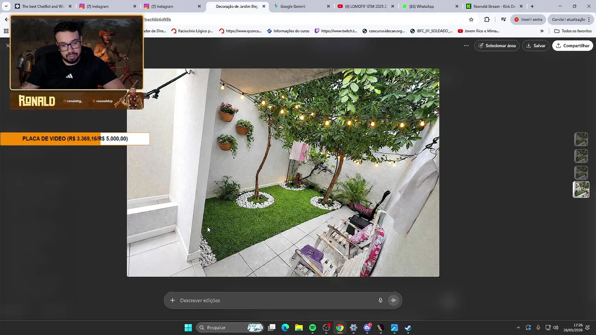Open the three-dots more options menu
The width and height of the screenshot is (596, 335).
coord(466,46)
